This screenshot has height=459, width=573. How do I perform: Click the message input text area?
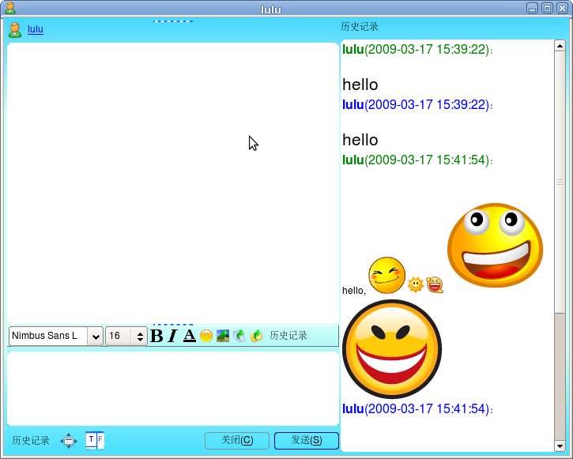pos(173,389)
